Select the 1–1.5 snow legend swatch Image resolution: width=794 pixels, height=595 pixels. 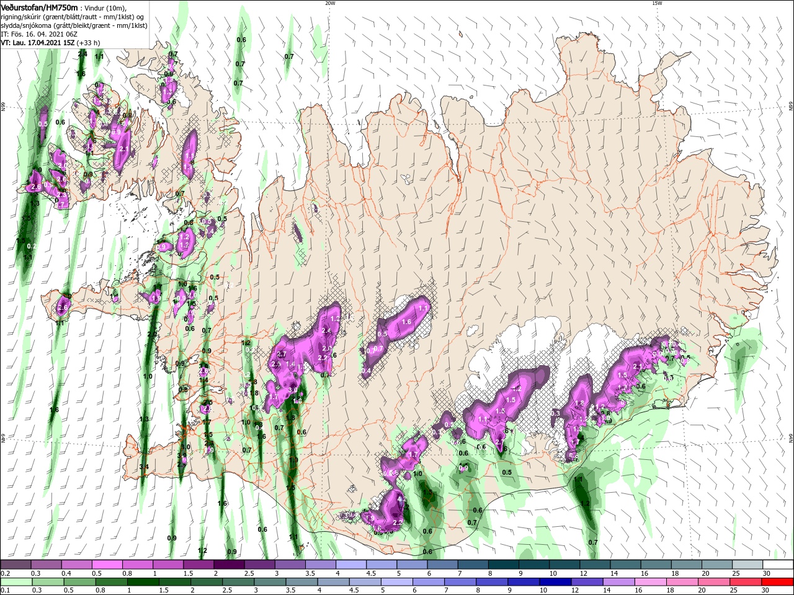click(x=168, y=565)
